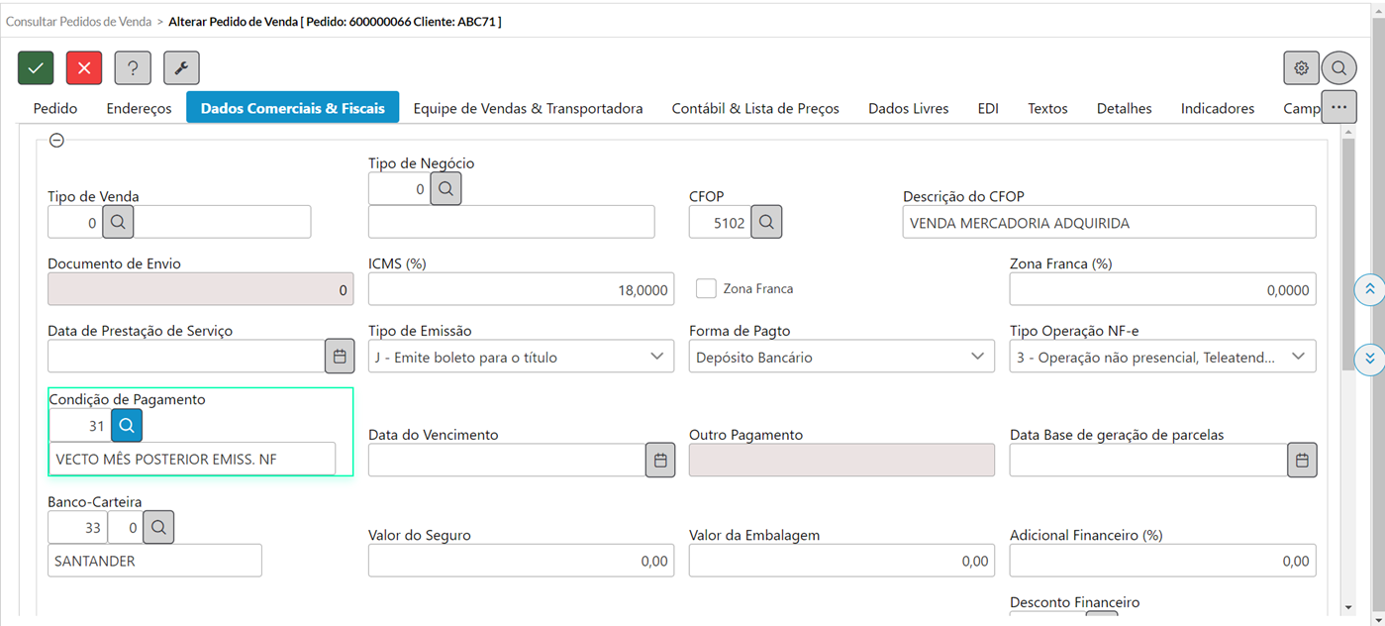Click the VECTO MÊS POSTERIOR EMISS. NF field
Screen dimensions: 1385x626
click(x=192, y=459)
